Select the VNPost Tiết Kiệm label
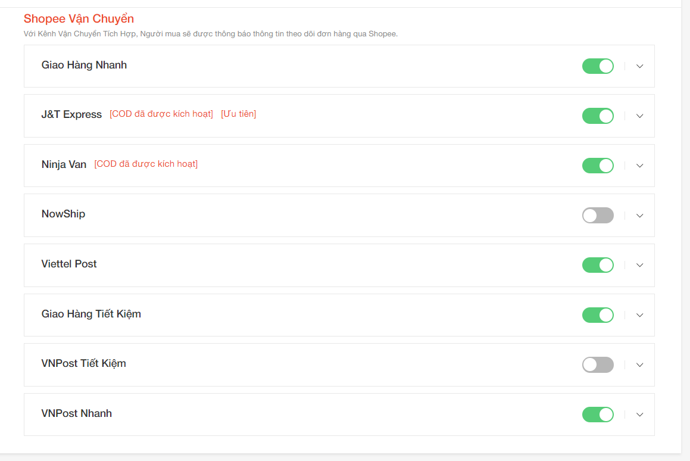Viewport: 690px width, 461px height. tap(83, 363)
